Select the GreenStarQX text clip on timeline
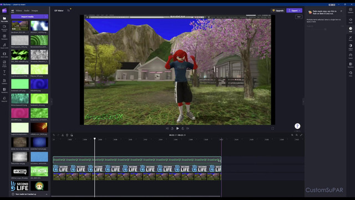This screenshot has height=200, width=355. [137, 159]
